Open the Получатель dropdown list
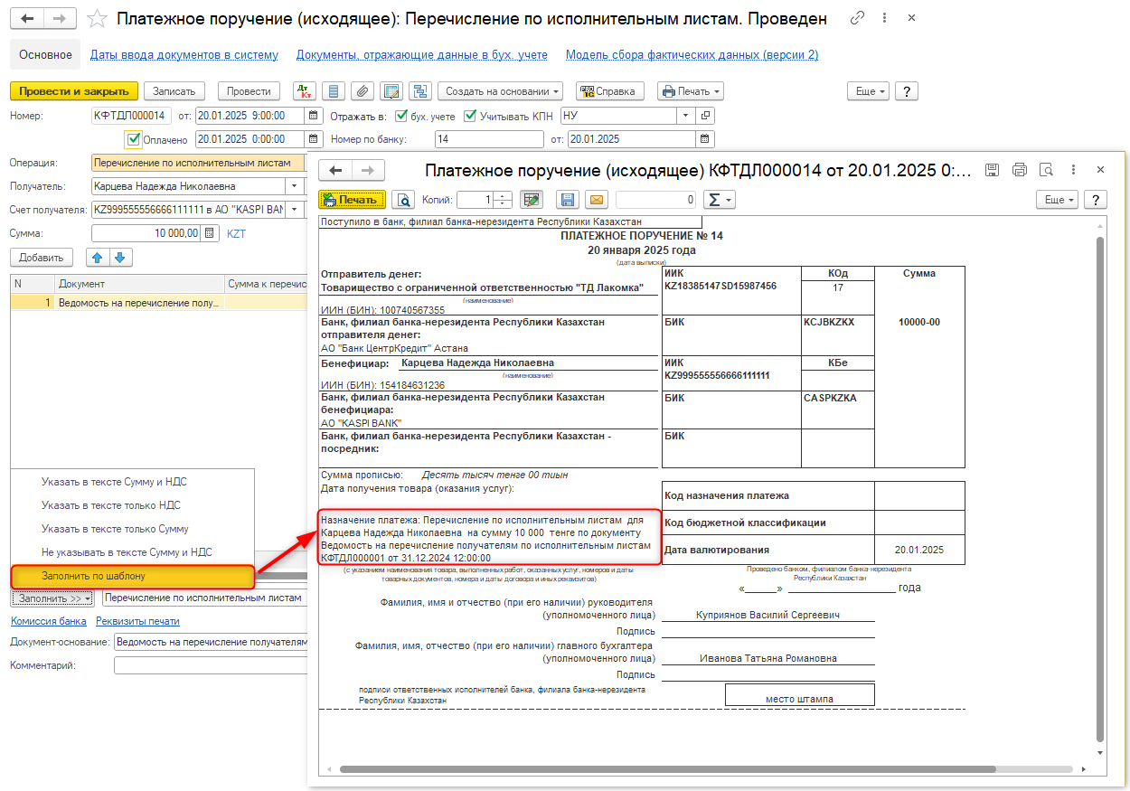1130x791 pixels. (x=294, y=186)
